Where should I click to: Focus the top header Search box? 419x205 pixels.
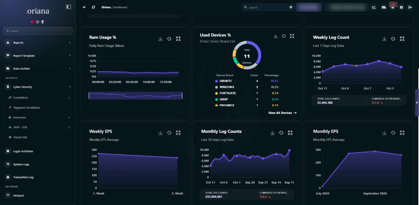click(x=268, y=7)
